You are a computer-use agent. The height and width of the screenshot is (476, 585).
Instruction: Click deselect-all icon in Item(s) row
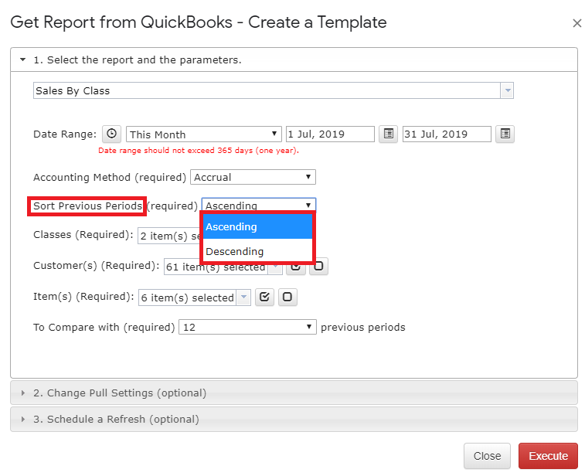[287, 297]
